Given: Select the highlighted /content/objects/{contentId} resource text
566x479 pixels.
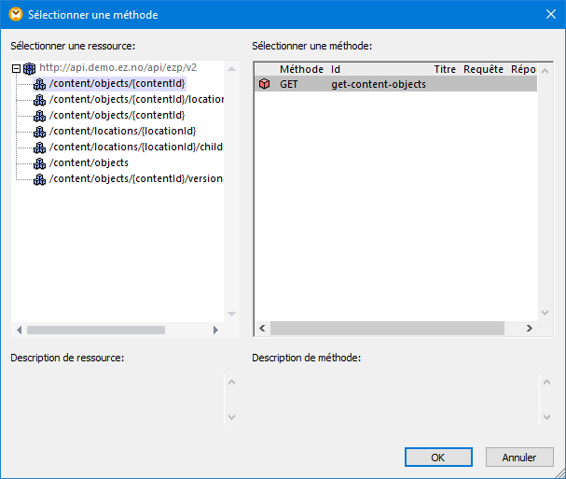Looking at the screenshot, I should pos(117,84).
